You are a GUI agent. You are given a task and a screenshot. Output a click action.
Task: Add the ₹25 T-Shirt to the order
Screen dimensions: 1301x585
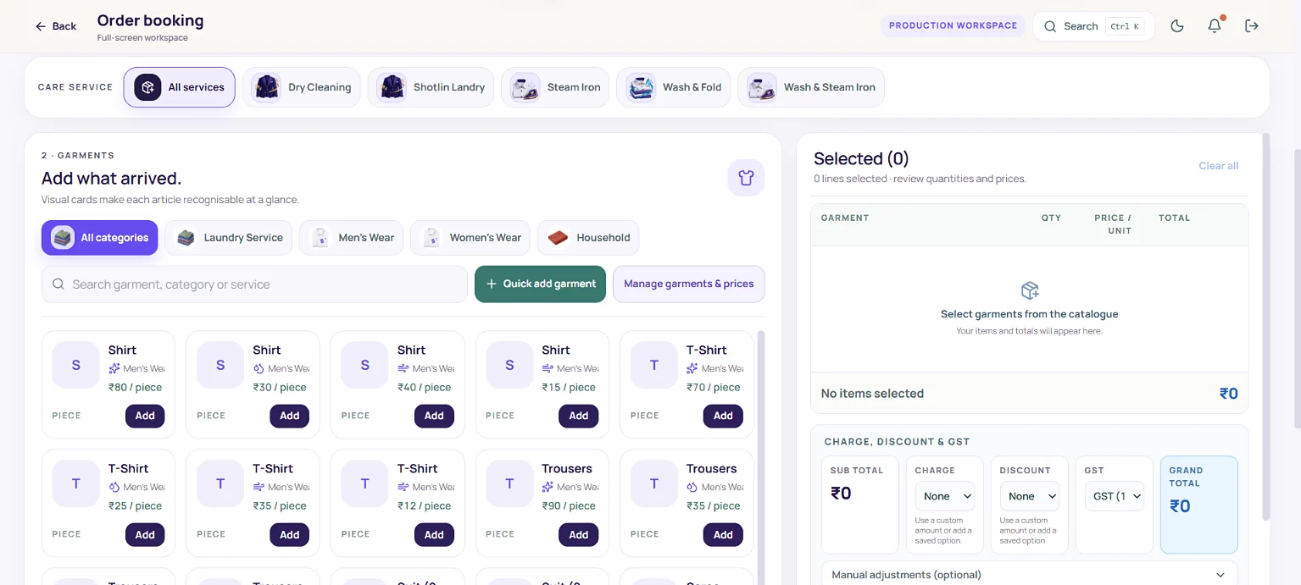[145, 534]
